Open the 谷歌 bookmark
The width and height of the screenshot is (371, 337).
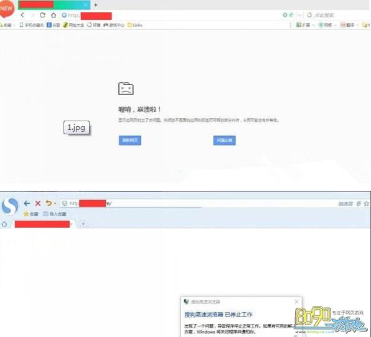(x=54, y=25)
